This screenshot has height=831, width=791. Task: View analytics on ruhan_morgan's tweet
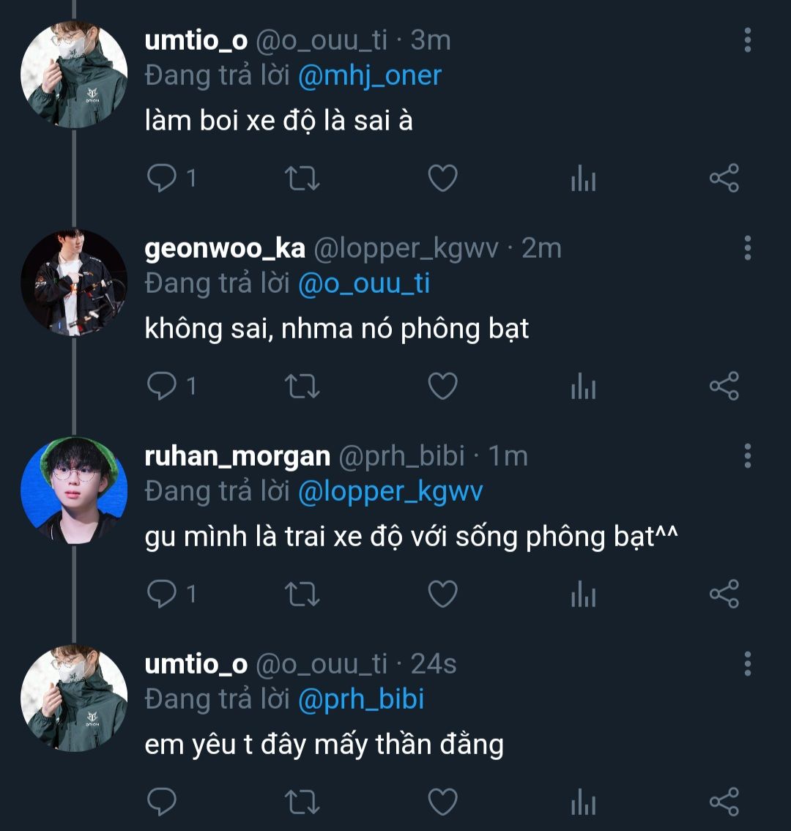click(583, 595)
